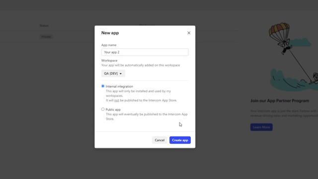The width and height of the screenshot is (318, 179).
Task: Close the New app dialog with X
Action: [189, 33]
